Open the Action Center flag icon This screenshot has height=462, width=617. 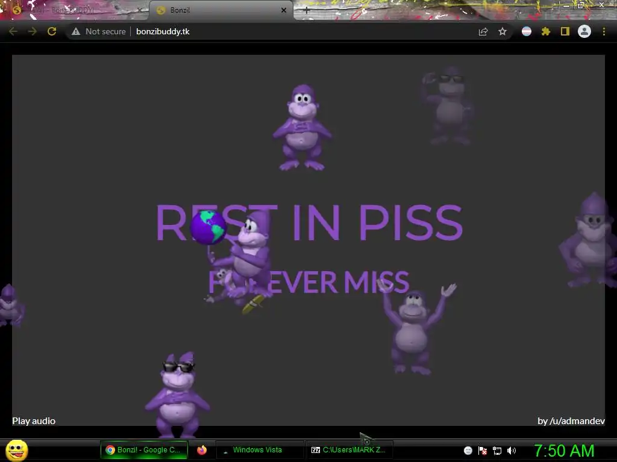coord(483,451)
